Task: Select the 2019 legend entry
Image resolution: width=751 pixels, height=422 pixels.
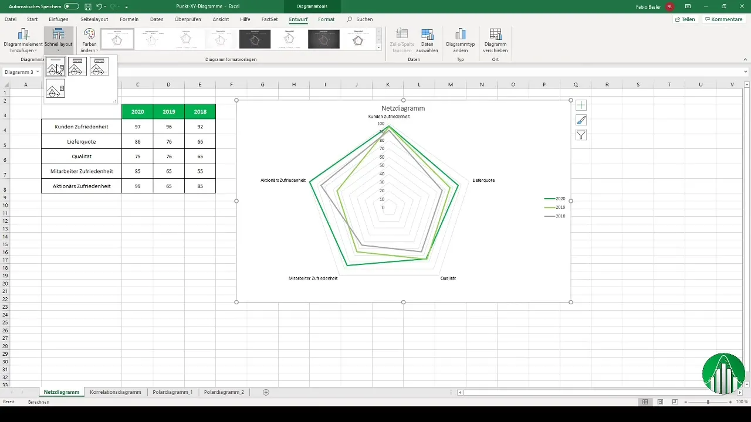Action: [x=555, y=207]
